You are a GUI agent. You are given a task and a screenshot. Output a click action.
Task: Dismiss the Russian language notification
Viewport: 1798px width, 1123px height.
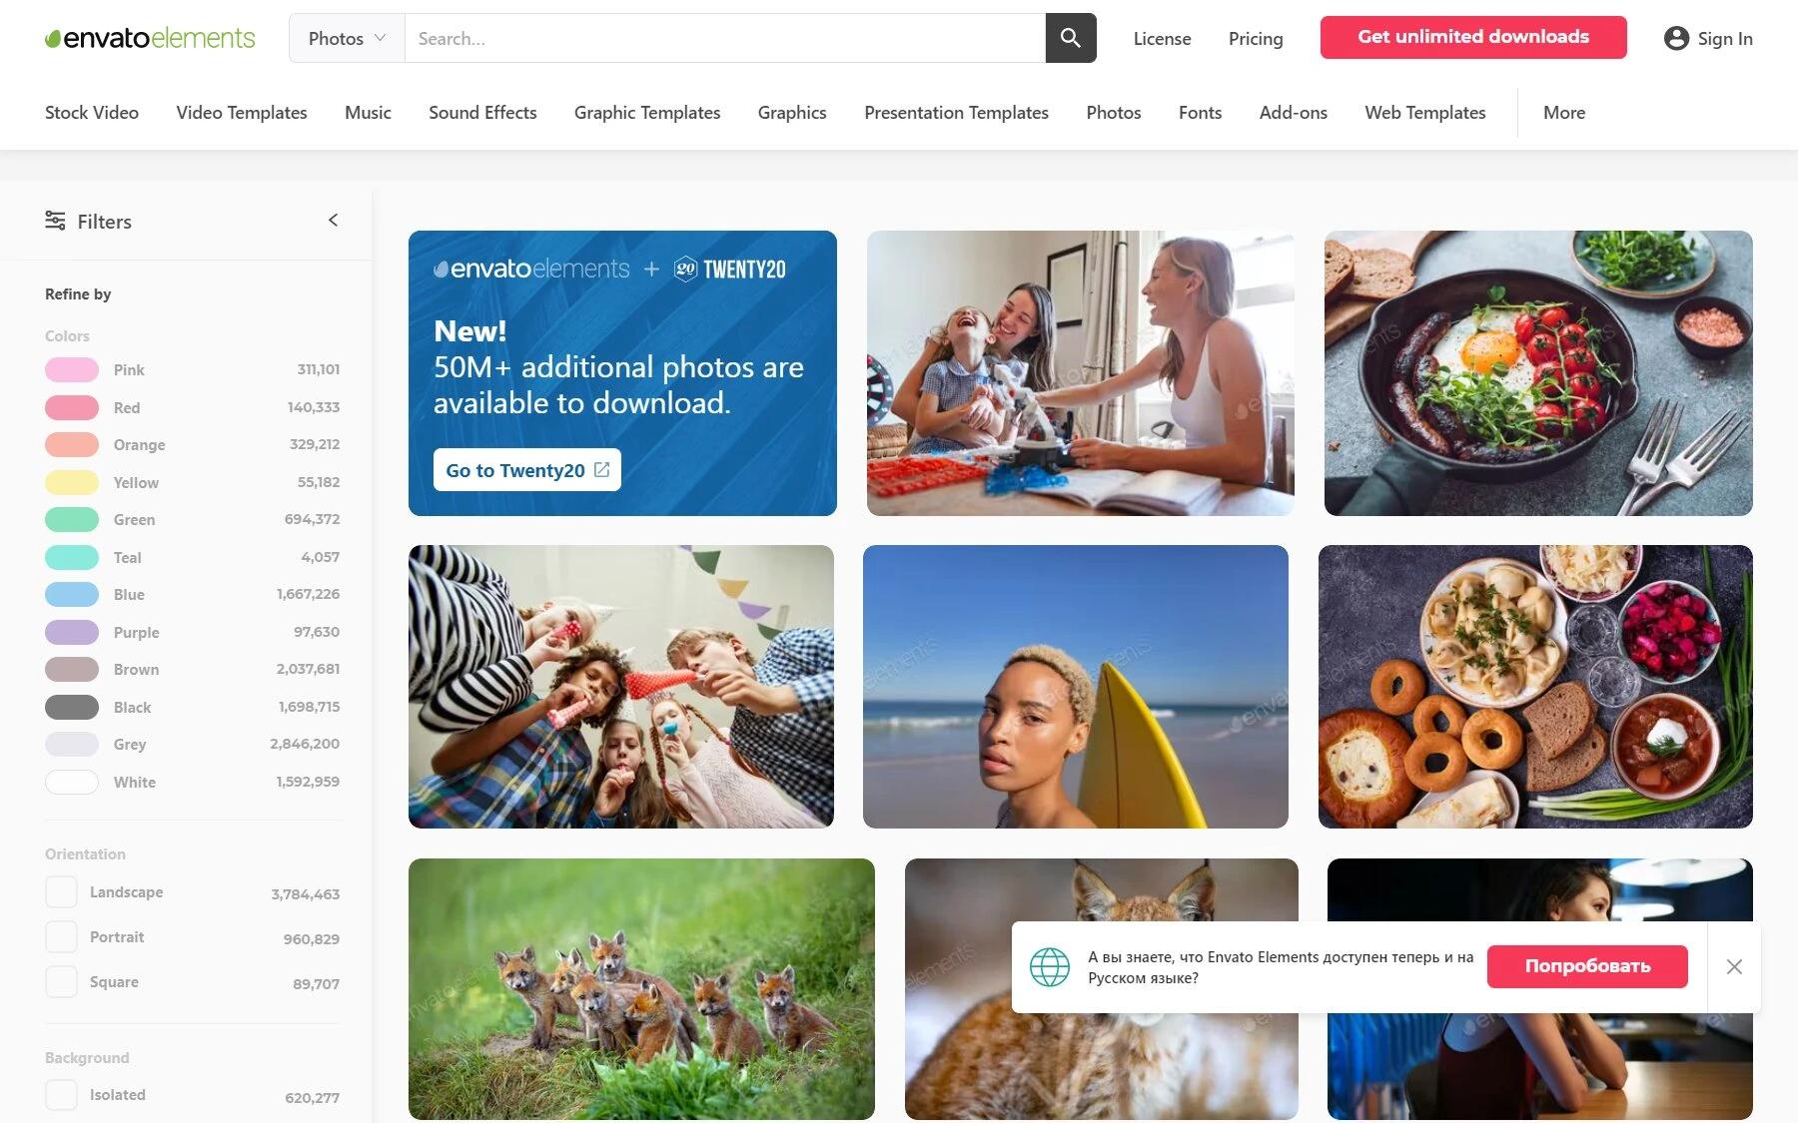[1734, 966]
